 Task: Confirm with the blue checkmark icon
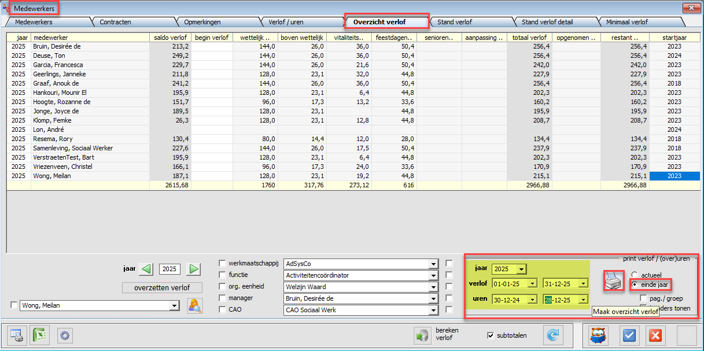click(630, 335)
